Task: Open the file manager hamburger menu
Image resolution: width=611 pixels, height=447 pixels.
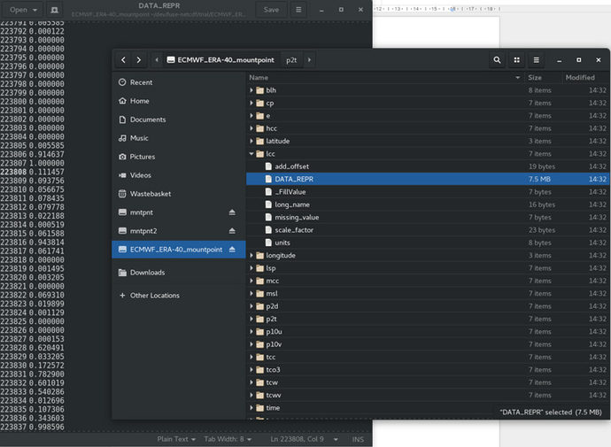Action: coord(537,60)
